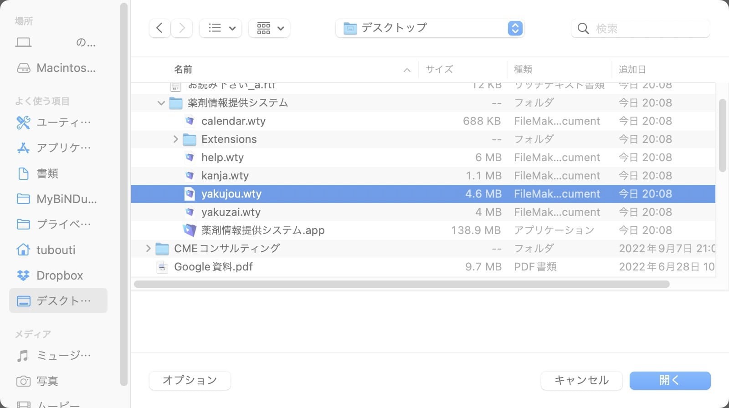This screenshot has width=729, height=408.
Task: Click the 検索 search field
Action: tap(641, 28)
